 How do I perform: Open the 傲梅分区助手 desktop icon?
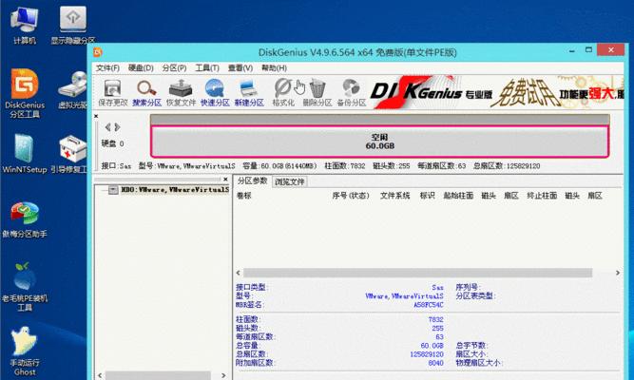click(x=25, y=219)
